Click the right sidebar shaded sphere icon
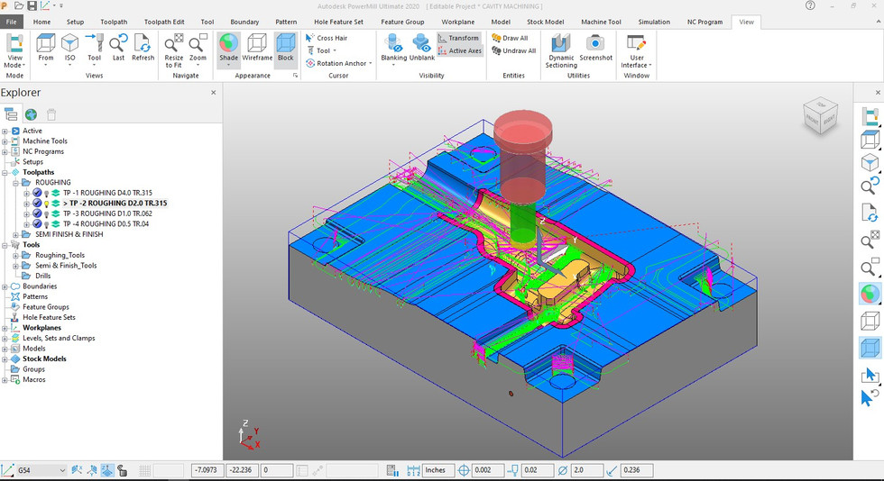 click(870, 294)
